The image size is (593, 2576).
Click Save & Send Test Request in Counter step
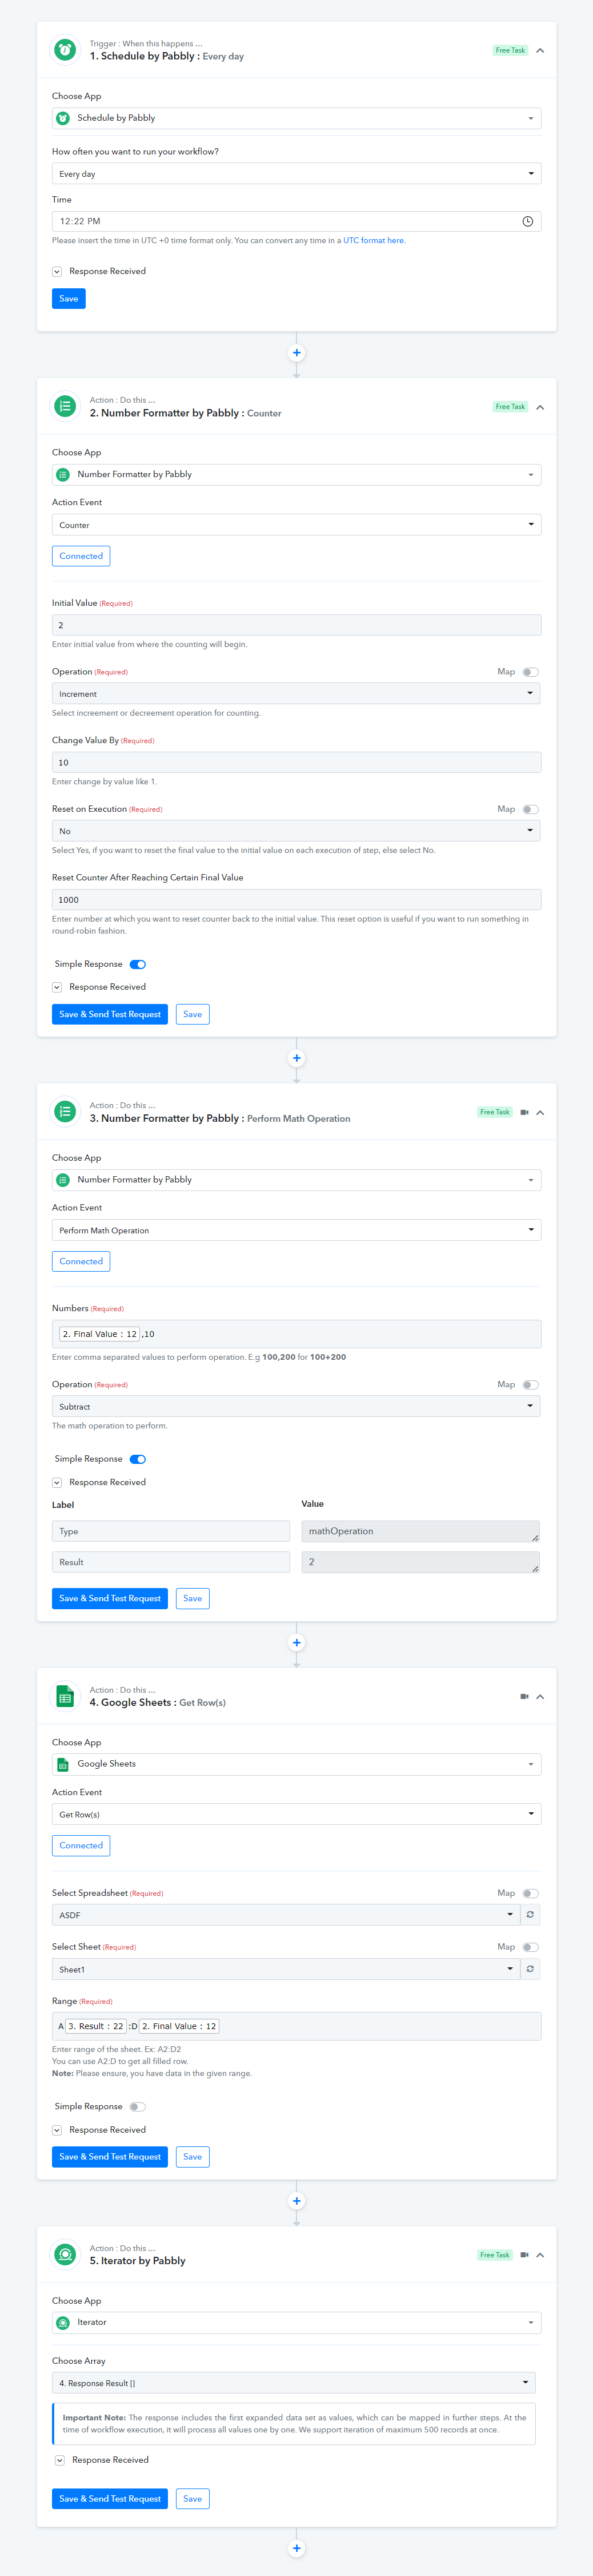coord(110,1014)
